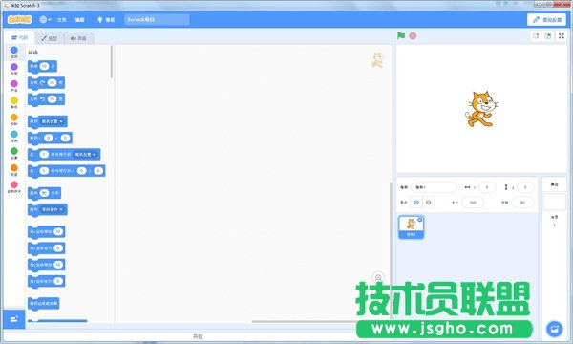Switch to the large stage layout

pyautogui.click(x=548, y=35)
